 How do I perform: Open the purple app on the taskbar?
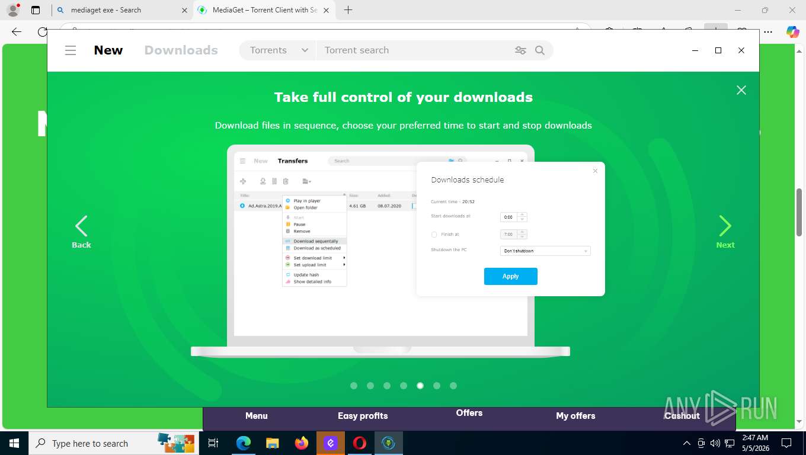click(331, 443)
